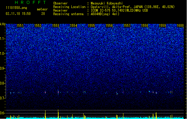Click the location text Ogata-vill. Akita-Pref. JAPAN
The image size is (187, 119).
117,7
